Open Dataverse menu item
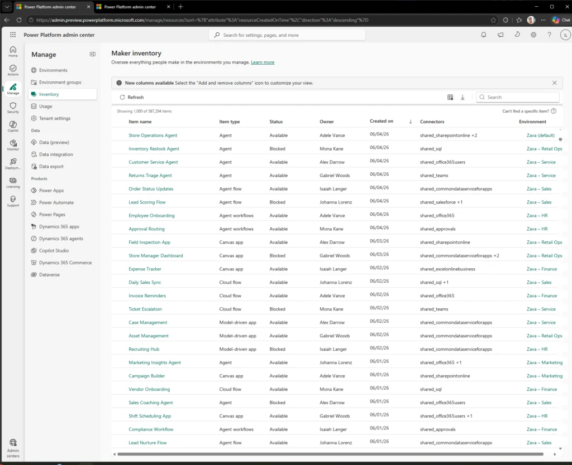Screen dimensions: 572x465 (49, 274)
